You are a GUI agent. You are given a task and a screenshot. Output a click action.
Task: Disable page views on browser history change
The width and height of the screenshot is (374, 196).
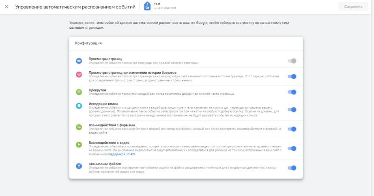(292, 77)
